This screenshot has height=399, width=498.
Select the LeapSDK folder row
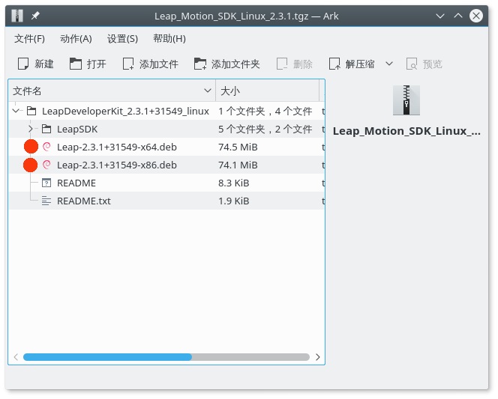[x=166, y=129]
